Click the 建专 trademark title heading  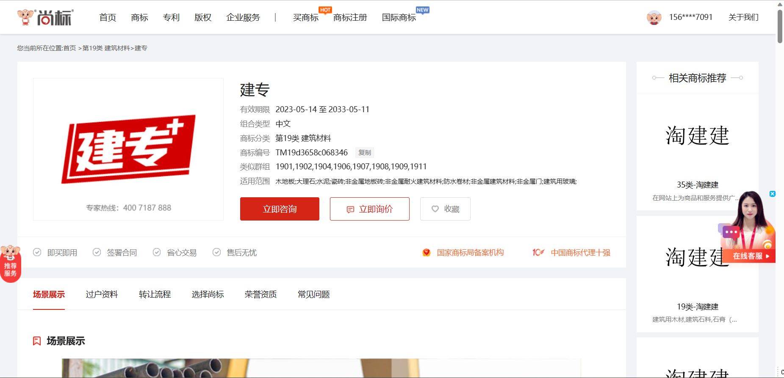(255, 90)
